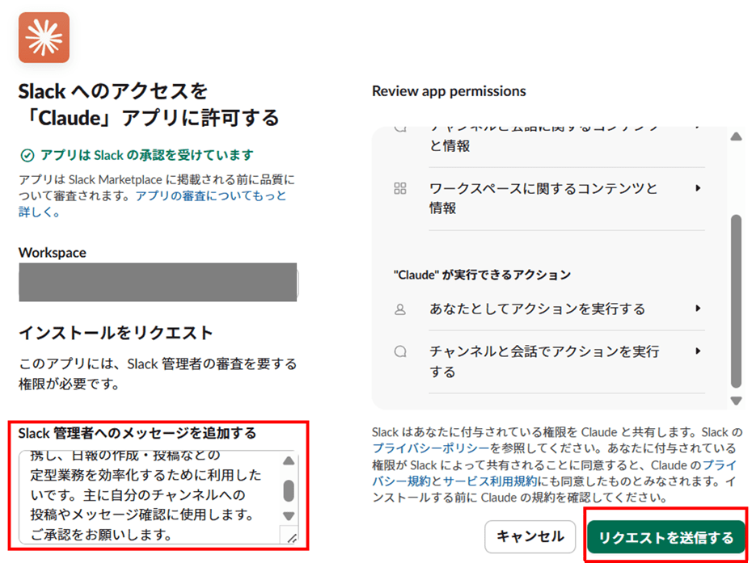This screenshot has width=756, height=563.
Task: Click the Claude app logo icon
Action: [x=44, y=38]
